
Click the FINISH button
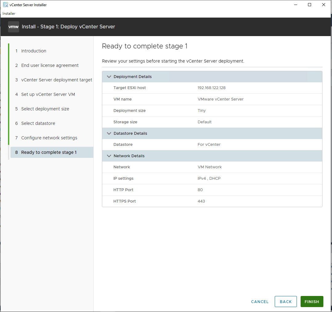(312, 302)
